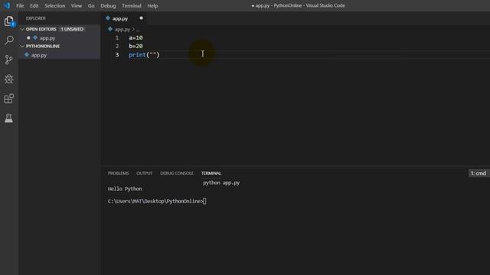Click unsaved dot on app.py tab

pyautogui.click(x=141, y=18)
